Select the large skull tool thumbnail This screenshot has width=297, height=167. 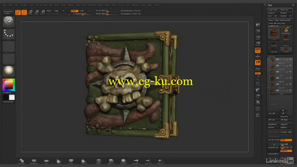pyautogui.click(x=274, y=34)
